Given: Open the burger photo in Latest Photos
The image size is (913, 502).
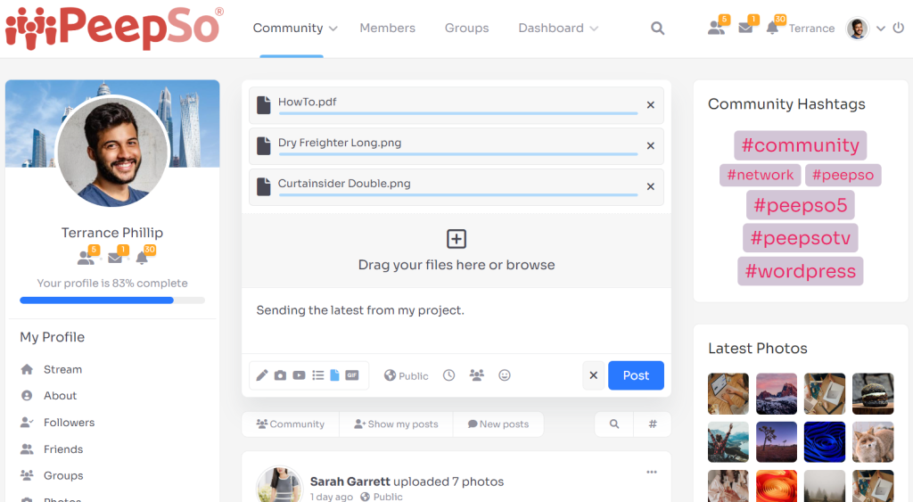Looking at the screenshot, I should click(873, 394).
